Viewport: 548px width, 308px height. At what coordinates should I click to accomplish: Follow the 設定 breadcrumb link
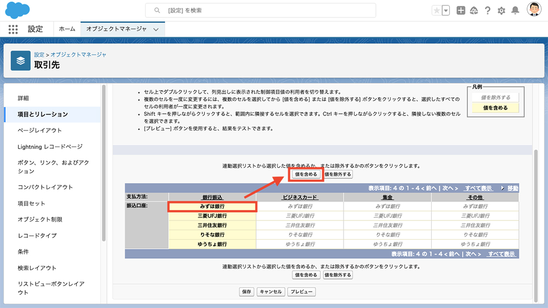pos(39,54)
